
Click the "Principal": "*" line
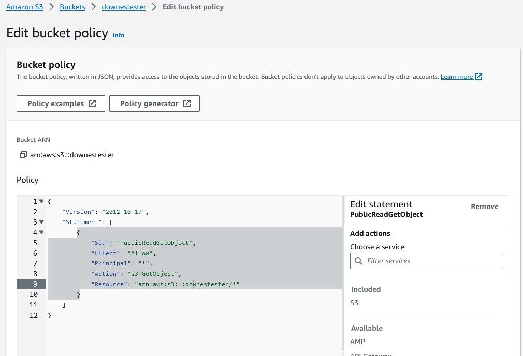click(x=121, y=263)
